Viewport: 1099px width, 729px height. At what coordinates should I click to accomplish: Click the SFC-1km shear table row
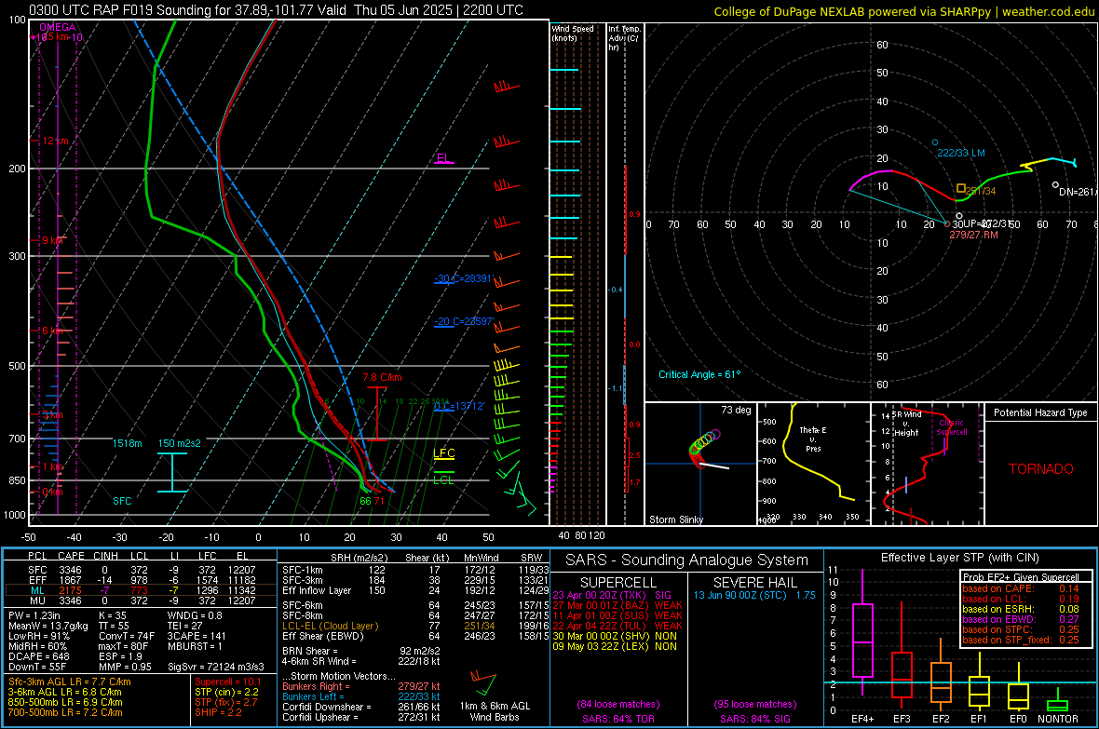click(415, 570)
